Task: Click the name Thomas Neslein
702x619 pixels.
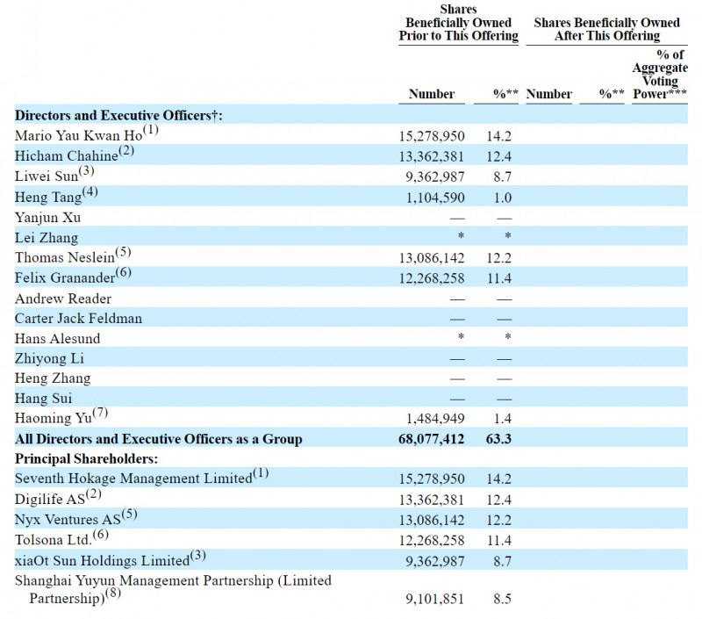Action: click(65, 257)
